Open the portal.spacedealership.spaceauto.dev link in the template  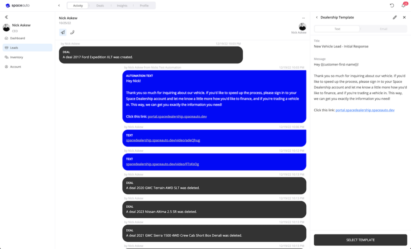click(x=364, y=110)
